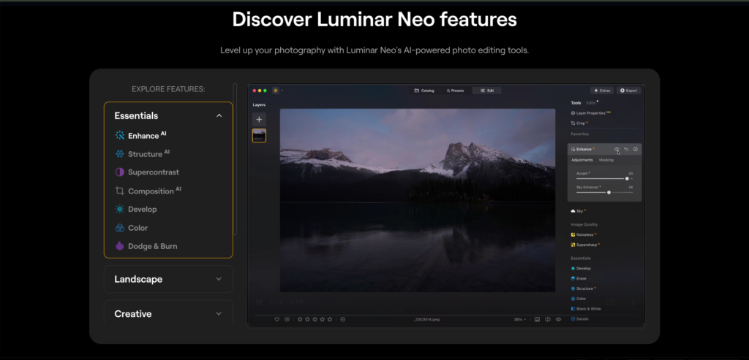The height and width of the screenshot is (360, 749).
Task: Click the _DSC8014.jpeg filename
Action: point(426,319)
